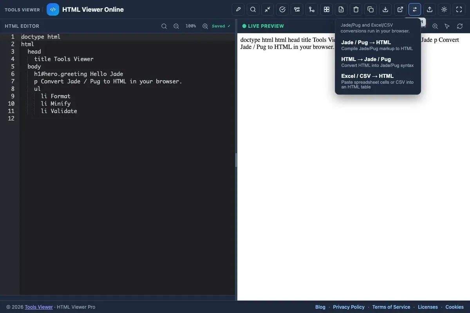Click the trash clear icon

(x=356, y=9)
